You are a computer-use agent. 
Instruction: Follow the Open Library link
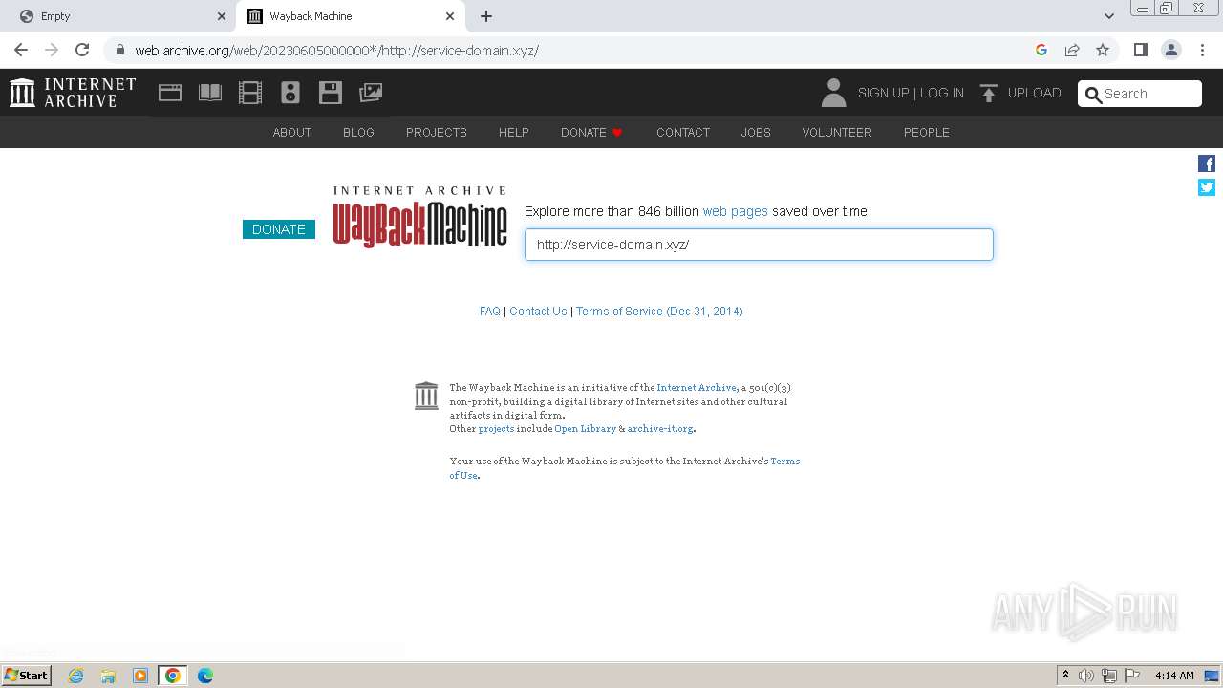pos(586,429)
